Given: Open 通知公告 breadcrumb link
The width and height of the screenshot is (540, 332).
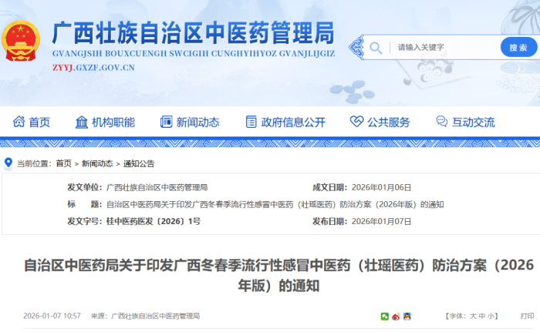Looking at the screenshot, I should click(139, 163).
